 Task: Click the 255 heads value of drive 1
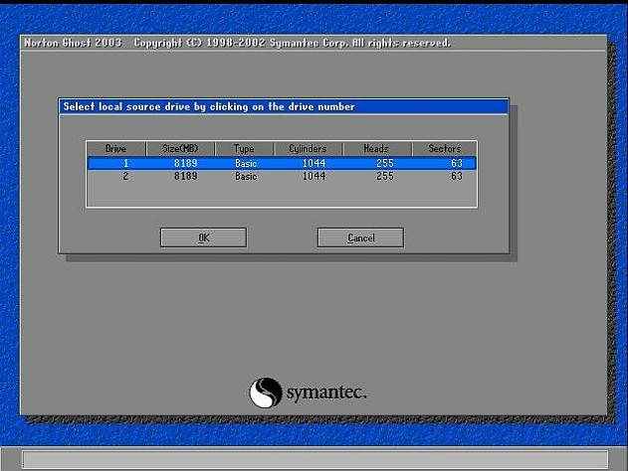385,163
